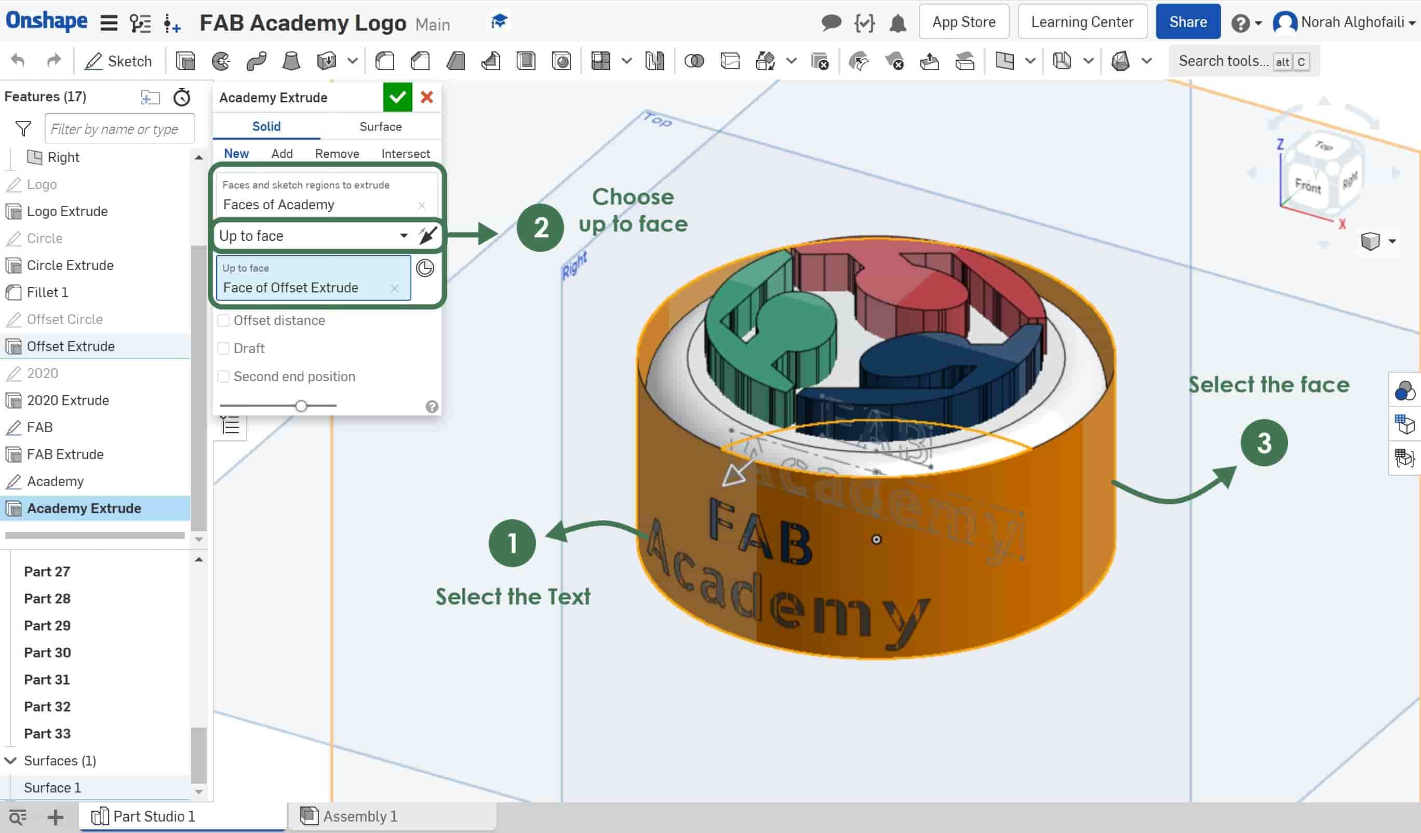
Task: Enable the Draft checkbox
Action: click(x=223, y=348)
